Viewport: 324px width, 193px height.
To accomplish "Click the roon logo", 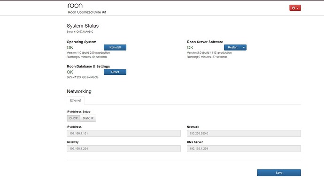I will point(75,5).
